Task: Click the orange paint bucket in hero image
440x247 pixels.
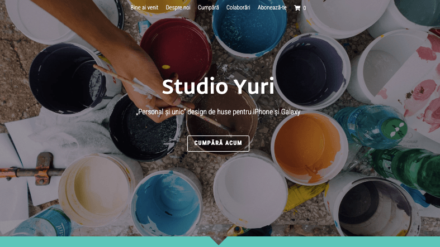Action: pos(307,148)
